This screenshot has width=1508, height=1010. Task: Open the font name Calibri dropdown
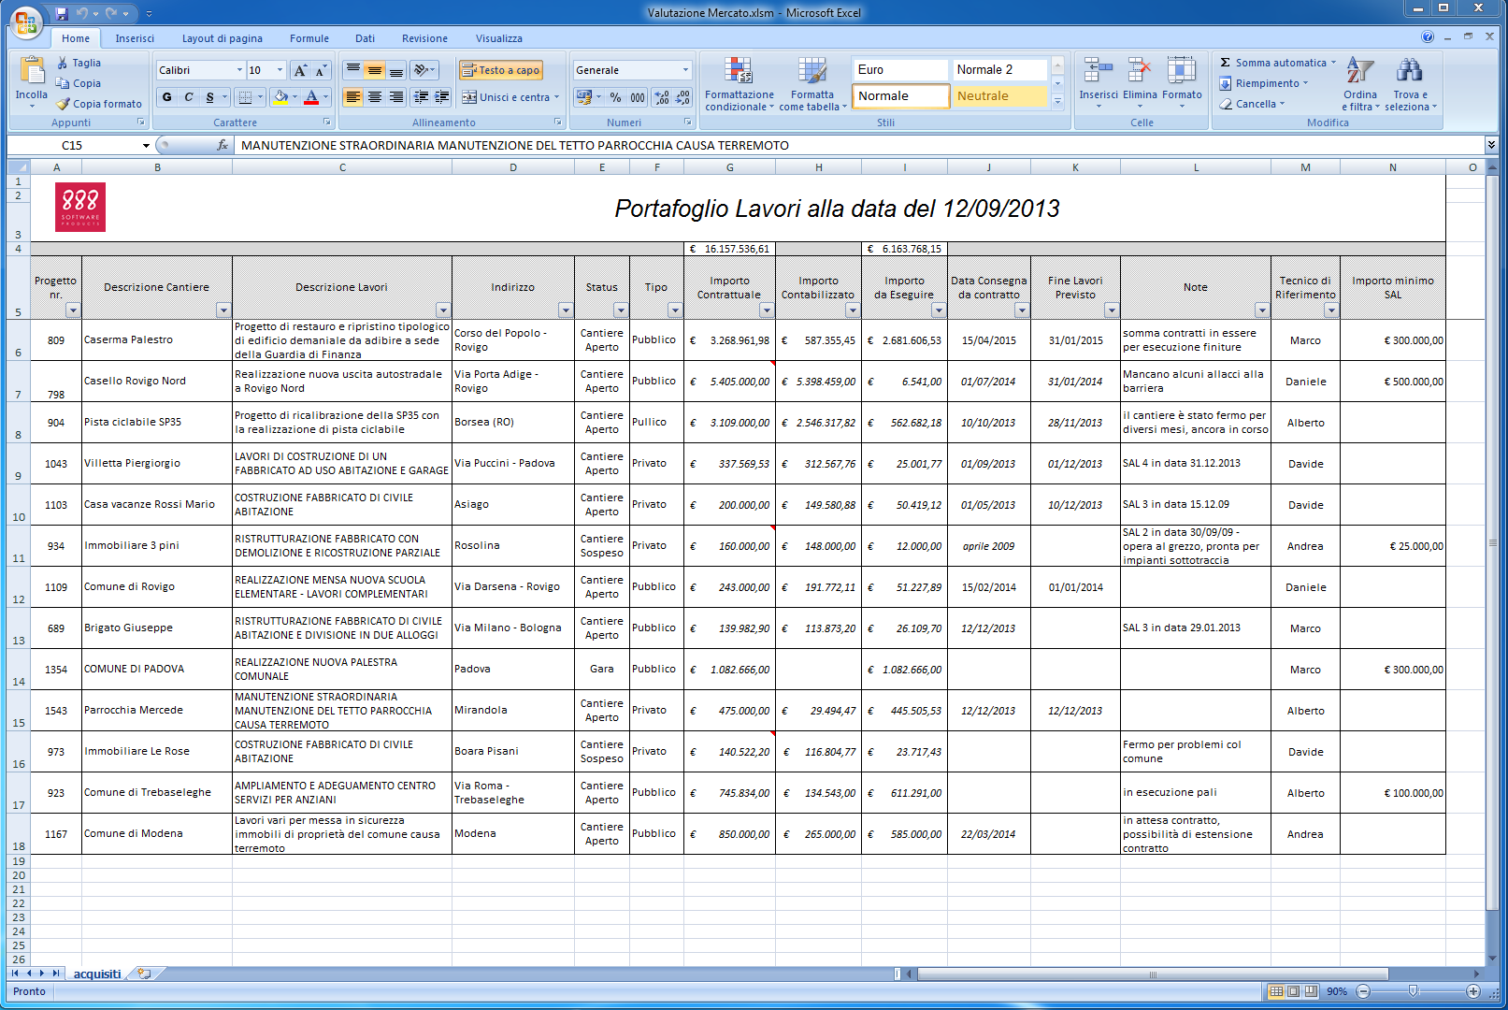pos(239,70)
